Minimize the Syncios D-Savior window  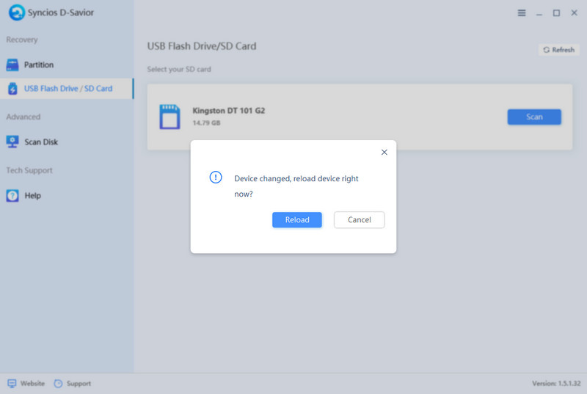539,13
